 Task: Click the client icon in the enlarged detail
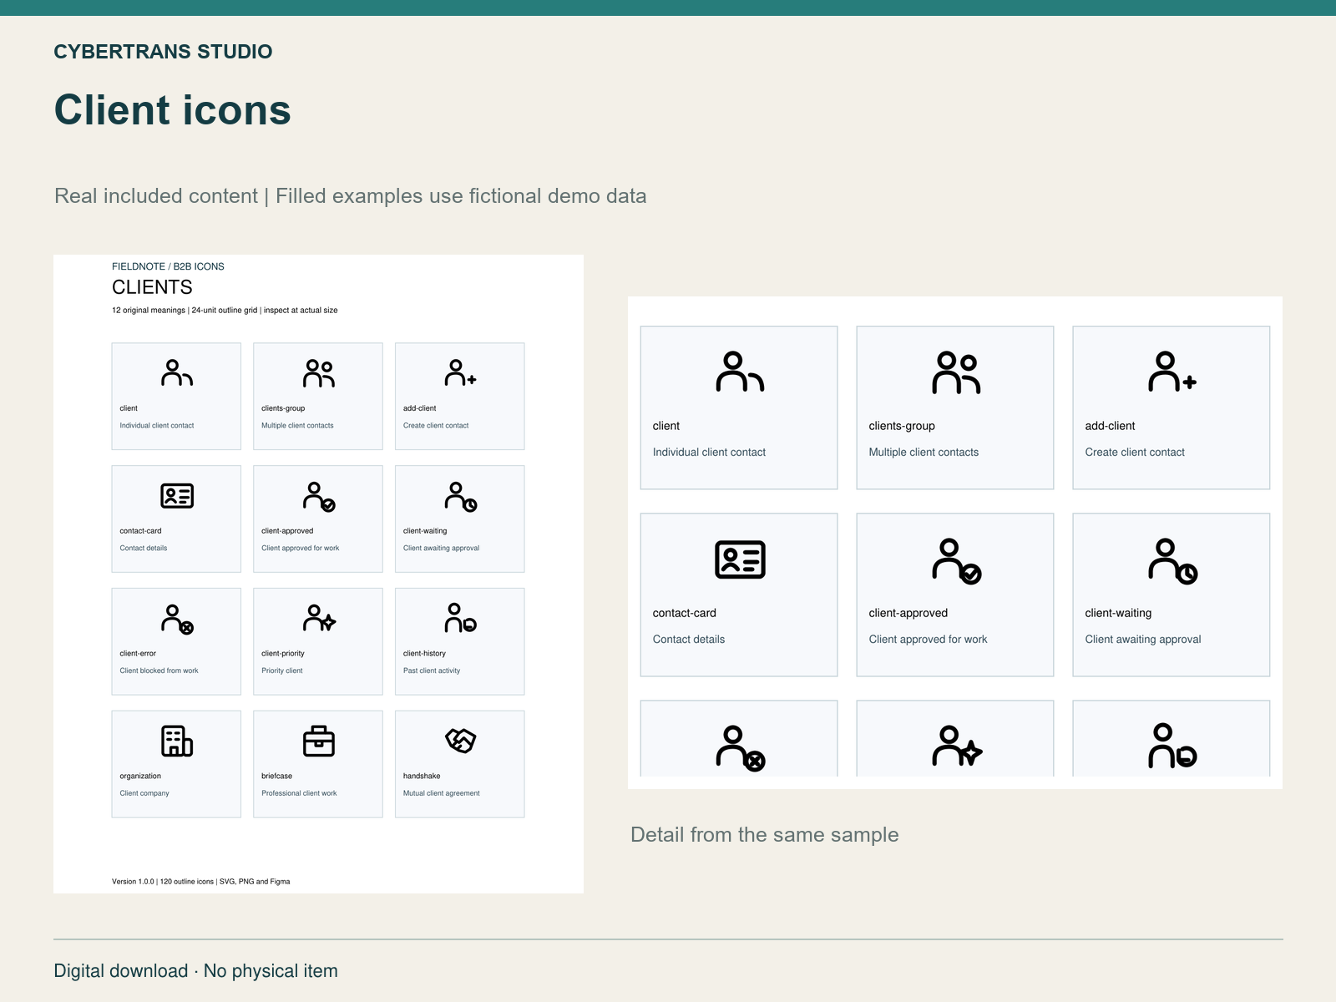coord(740,372)
